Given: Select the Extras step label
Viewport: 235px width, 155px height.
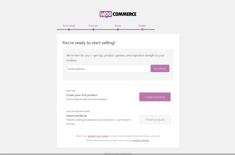Looking at the screenshot, I should click(118, 26).
